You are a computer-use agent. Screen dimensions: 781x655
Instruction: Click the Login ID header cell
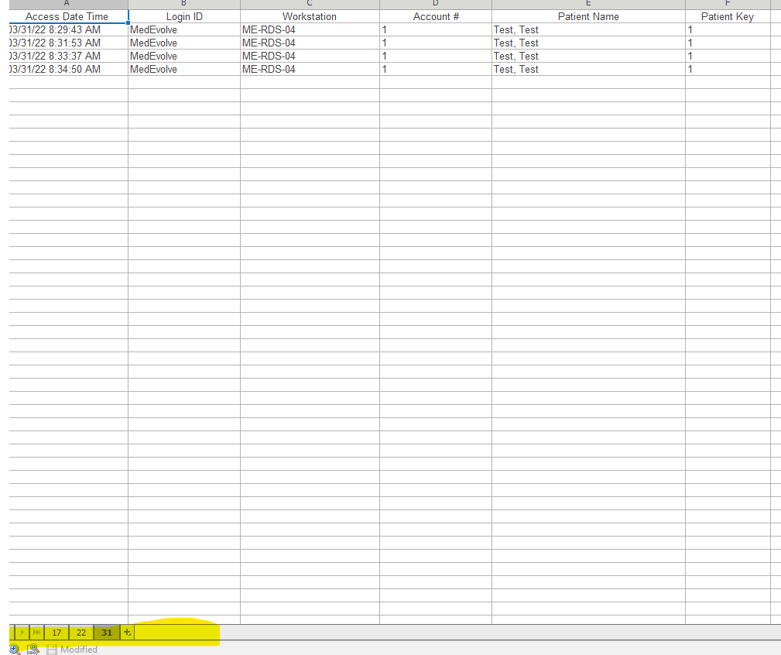184,16
